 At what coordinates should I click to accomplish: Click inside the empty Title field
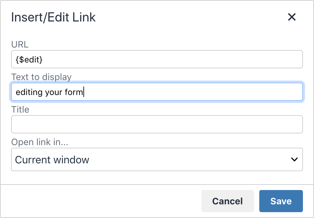157,124
